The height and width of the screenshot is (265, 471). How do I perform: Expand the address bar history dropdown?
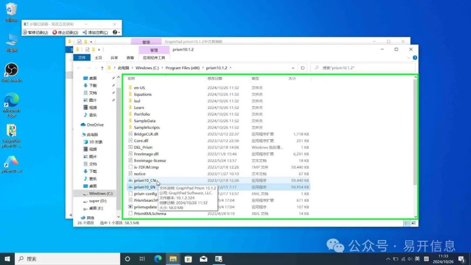(x=293, y=68)
